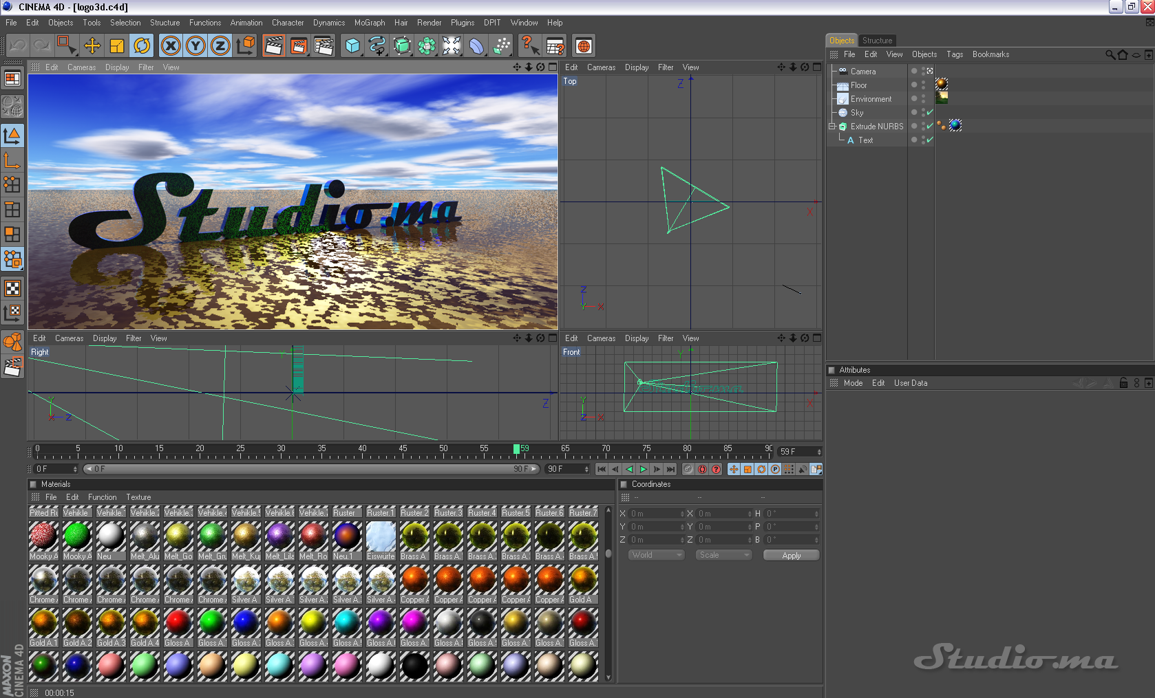1155x698 pixels.
Task: Click the green Array object icon
Action: click(427, 46)
